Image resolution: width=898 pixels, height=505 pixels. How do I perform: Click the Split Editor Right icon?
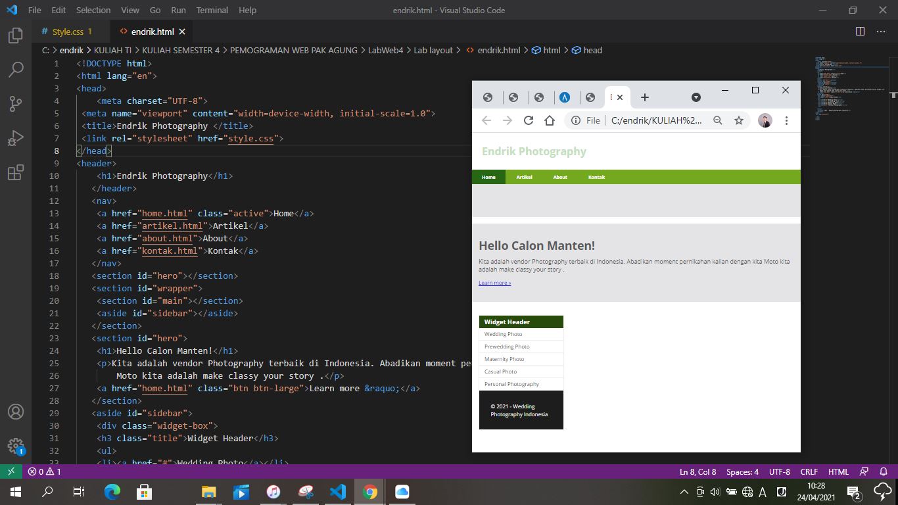(860, 32)
